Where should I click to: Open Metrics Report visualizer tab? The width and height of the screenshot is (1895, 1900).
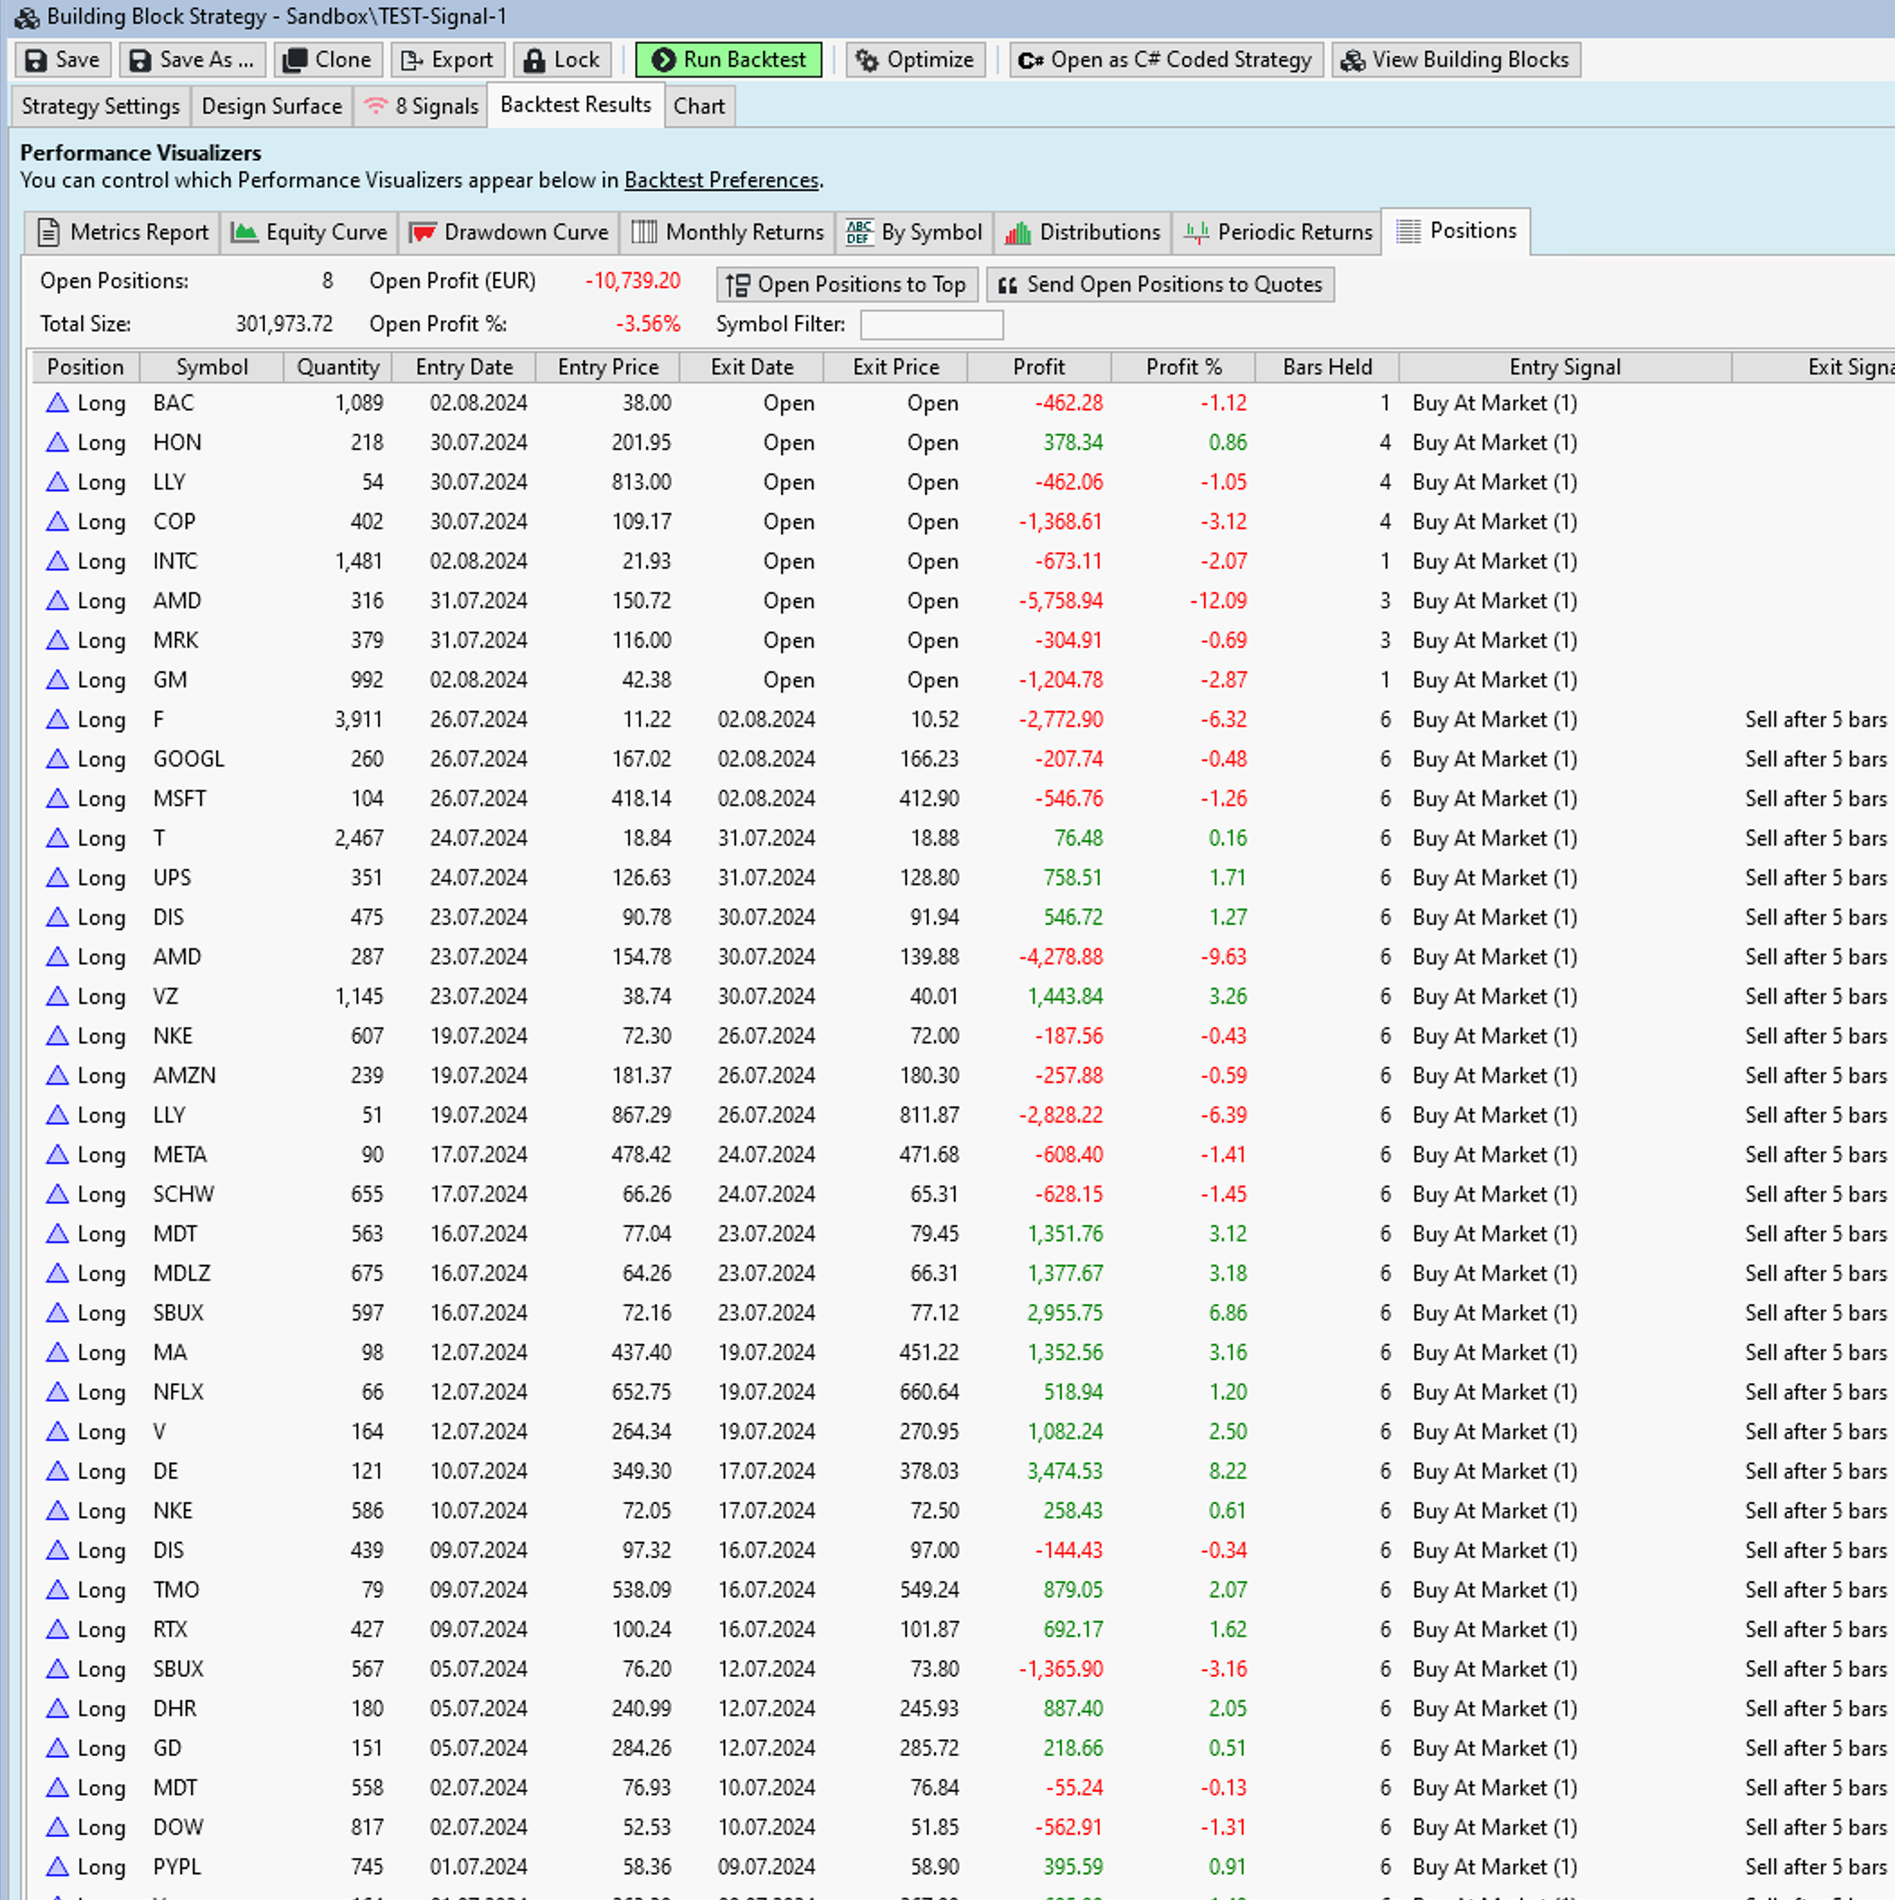click(123, 232)
